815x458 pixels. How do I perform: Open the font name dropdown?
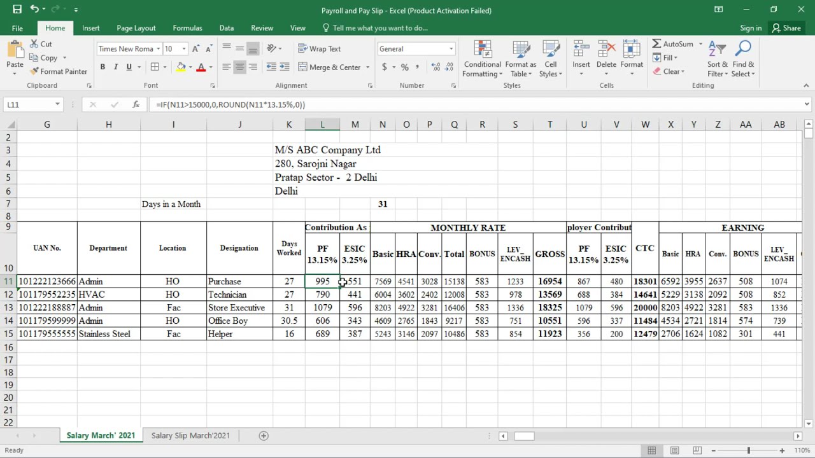click(158, 49)
